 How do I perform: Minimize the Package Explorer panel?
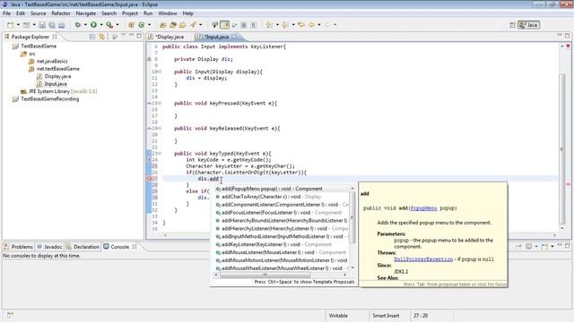click(132, 35)
